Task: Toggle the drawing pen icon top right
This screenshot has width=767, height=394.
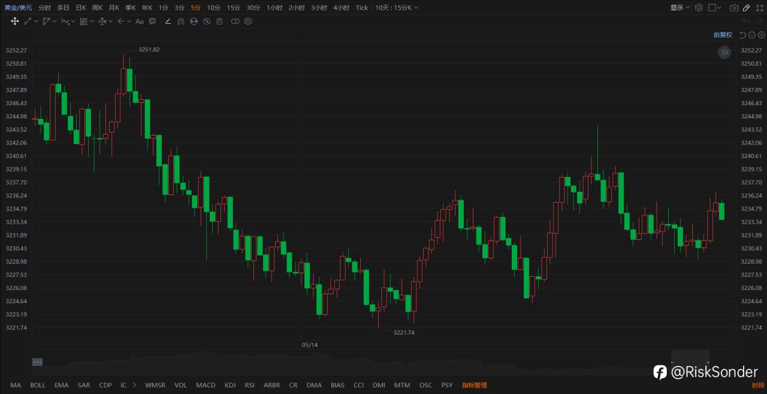Action: pyautogui.click(x=746, y=8)
